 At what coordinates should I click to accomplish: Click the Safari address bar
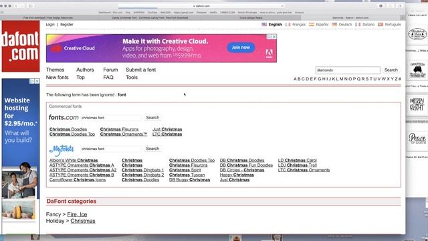point(201,6)
